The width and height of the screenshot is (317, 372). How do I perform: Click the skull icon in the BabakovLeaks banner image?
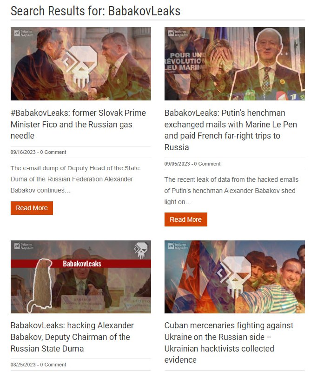click(x=141, y=250)
